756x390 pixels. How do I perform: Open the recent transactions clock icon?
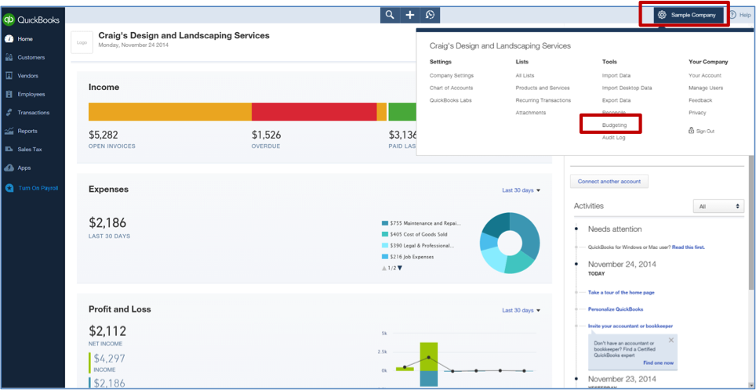[430, 16]
